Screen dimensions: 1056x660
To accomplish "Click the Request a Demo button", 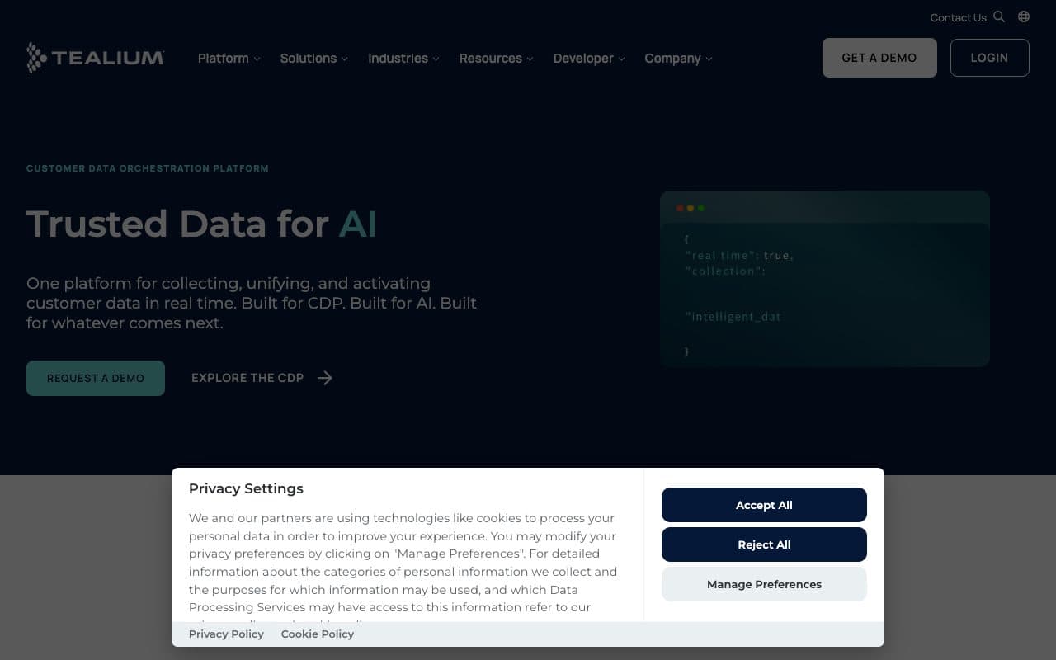I will (96, 378).
